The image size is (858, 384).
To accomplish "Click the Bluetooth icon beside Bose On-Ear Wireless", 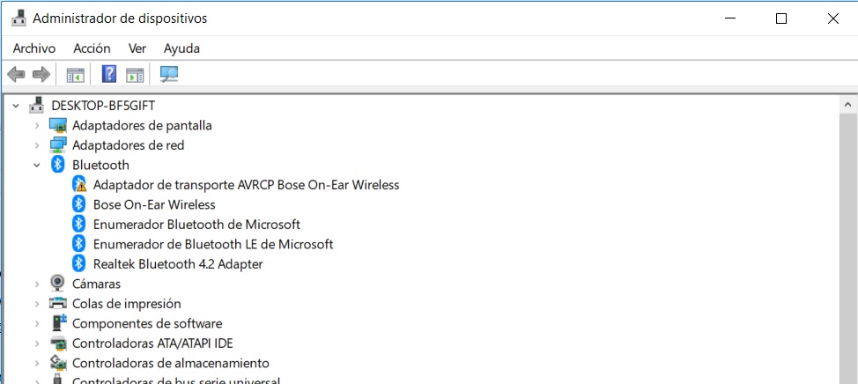I will click(79, 204).
